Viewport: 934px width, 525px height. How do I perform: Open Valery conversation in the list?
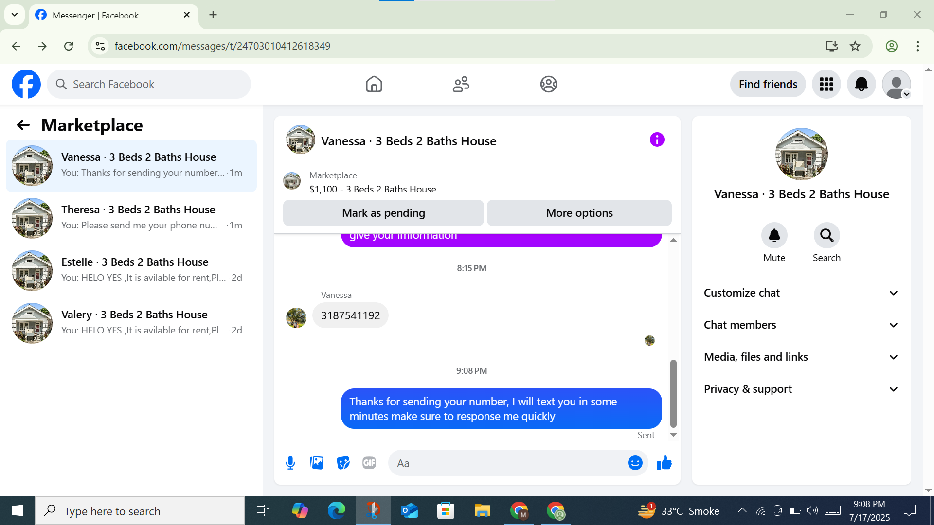131,323
